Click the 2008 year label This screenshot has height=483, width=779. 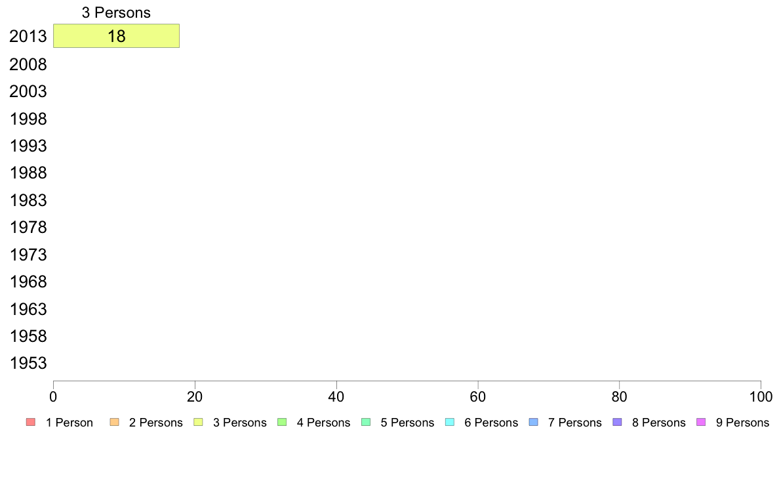point(28,64)
